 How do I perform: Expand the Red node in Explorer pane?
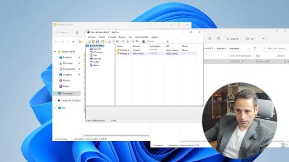pos(55,108)
